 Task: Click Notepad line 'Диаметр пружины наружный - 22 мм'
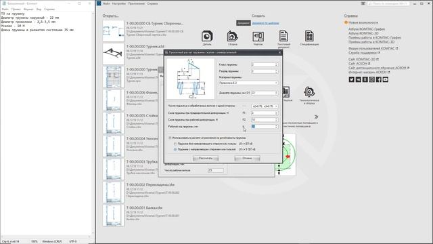pyautogui.click(x=30, y=18)
